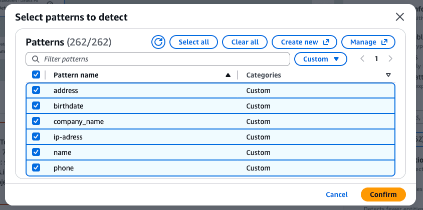The height and width of the screenshot is (210, 423).
Task: Go to previous page of patterns
Action: (362, 58)
